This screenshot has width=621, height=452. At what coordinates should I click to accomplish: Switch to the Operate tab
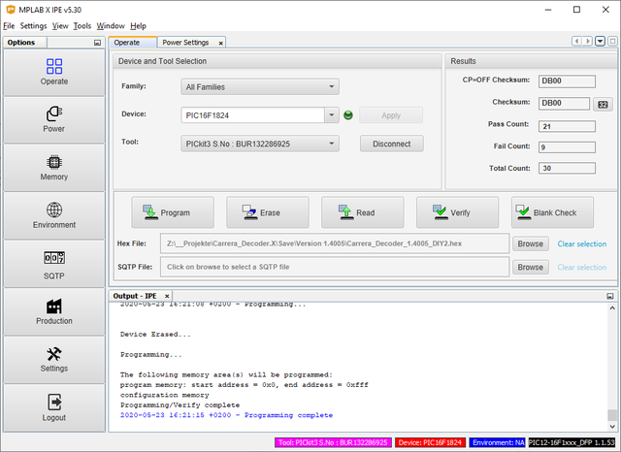[133, 43]
